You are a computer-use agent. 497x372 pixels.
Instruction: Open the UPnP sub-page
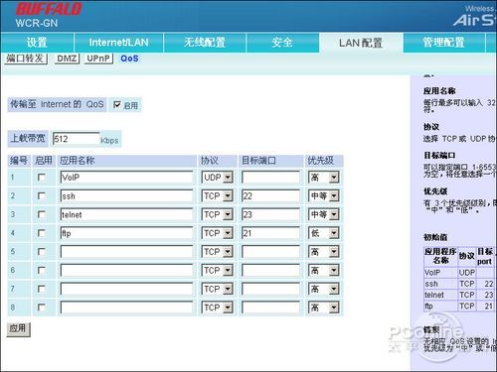[x=98, y=59]
